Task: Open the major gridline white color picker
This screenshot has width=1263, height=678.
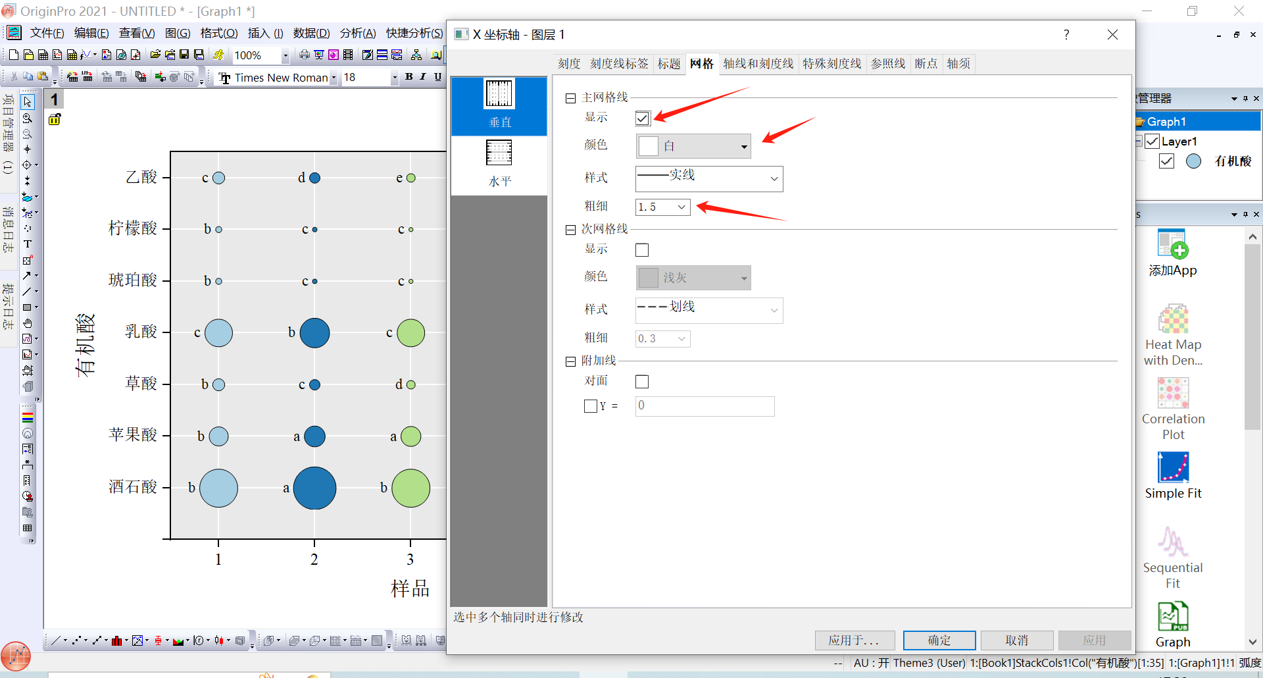Action: [693, 146]
